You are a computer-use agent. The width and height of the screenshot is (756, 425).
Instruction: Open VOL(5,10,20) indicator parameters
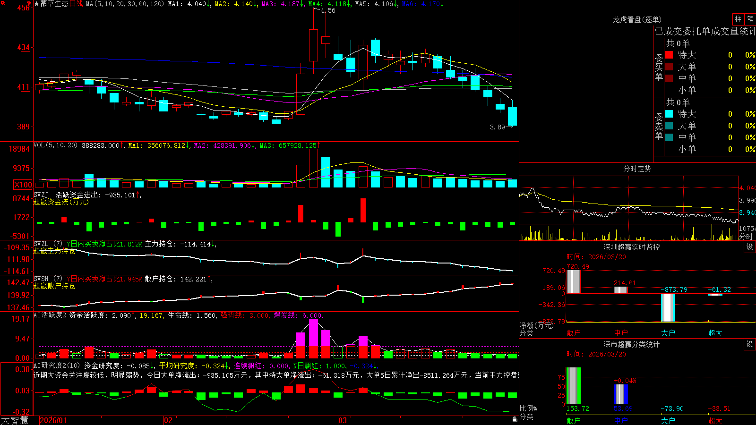(x=55, y=145)
